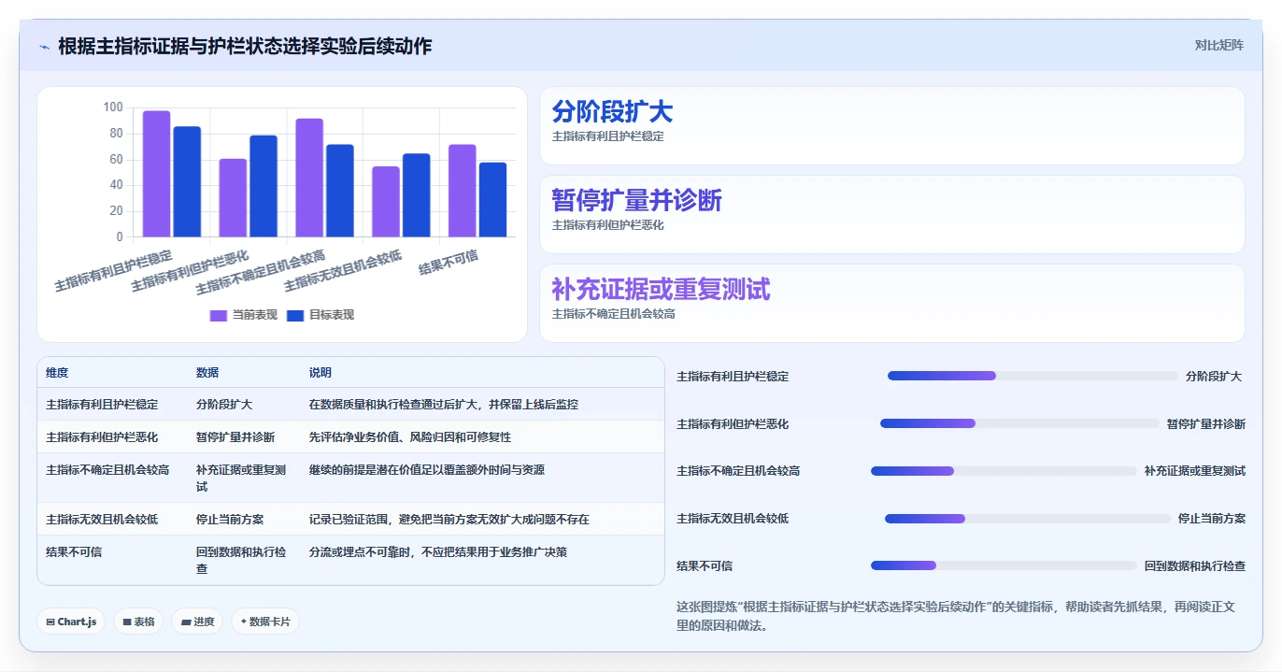1282x672 pixels.
Task: Click the chart x-axis label 结果不可信
Action: point(449,264)
